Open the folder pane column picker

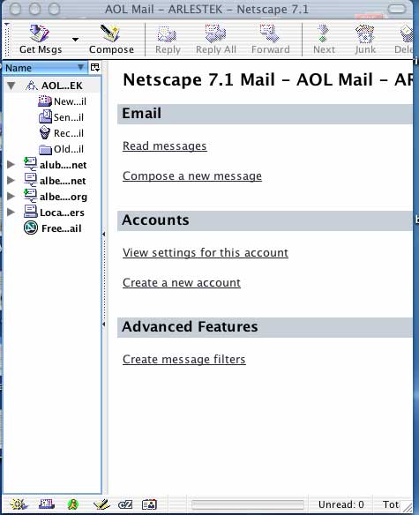click(x=95, y=68)
